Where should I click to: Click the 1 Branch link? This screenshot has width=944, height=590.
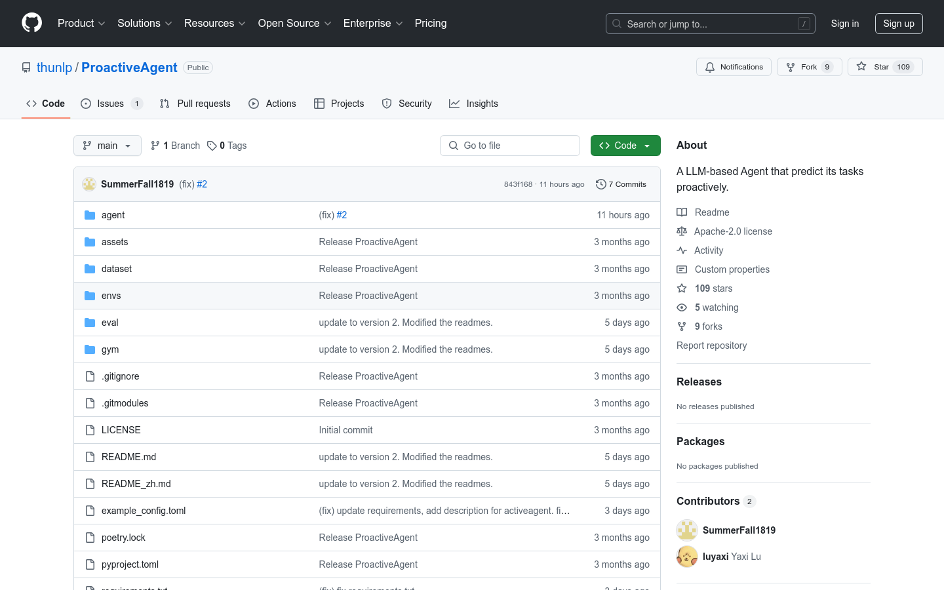[x=175, y=146]
